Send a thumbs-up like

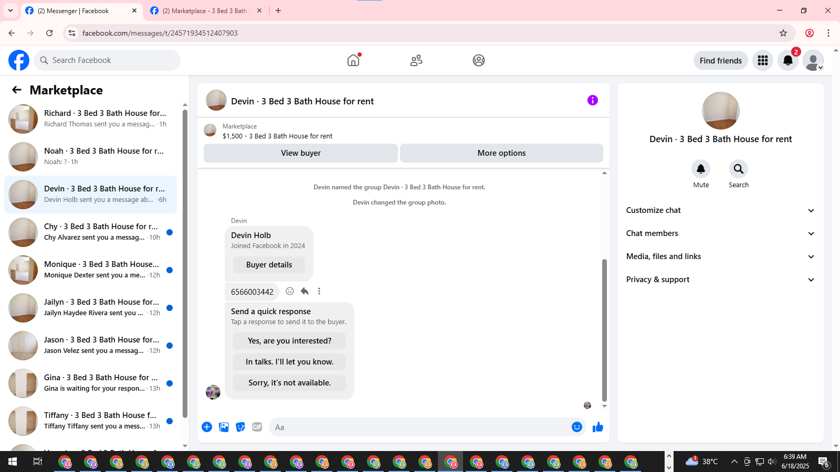[x=598, y=427]
